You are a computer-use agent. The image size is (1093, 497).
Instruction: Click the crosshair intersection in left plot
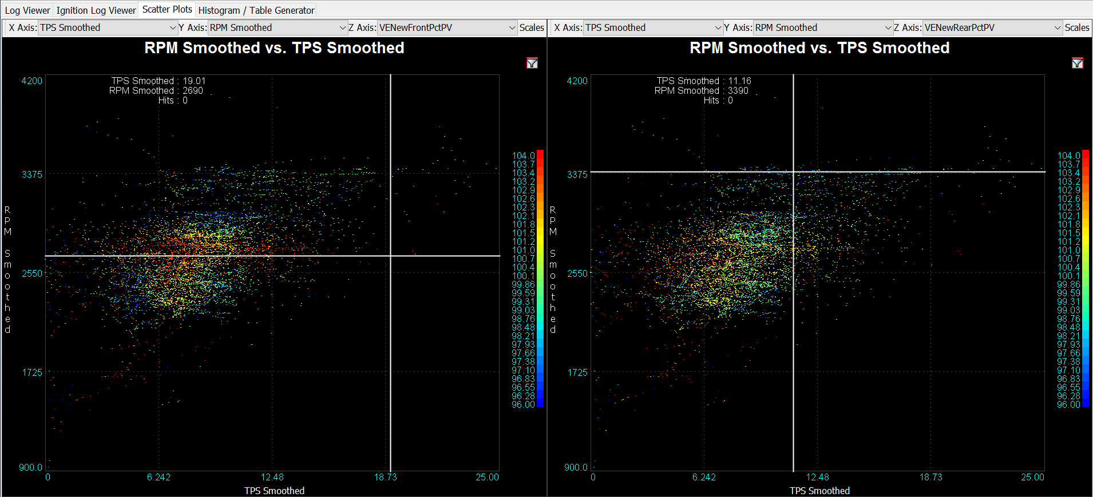point(390,256)
